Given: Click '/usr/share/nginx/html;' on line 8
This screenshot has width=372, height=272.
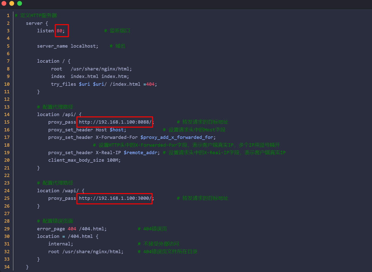Looking at the screenshot, I should tap(101, 69).
